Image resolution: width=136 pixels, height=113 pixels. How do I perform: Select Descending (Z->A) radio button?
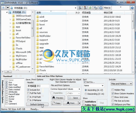(x=86, y=94)
